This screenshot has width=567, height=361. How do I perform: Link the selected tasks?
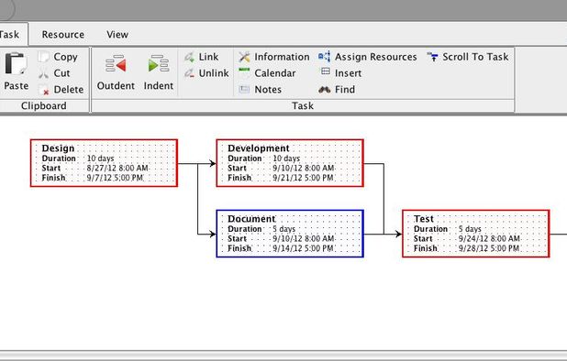[x=202, y=57]
